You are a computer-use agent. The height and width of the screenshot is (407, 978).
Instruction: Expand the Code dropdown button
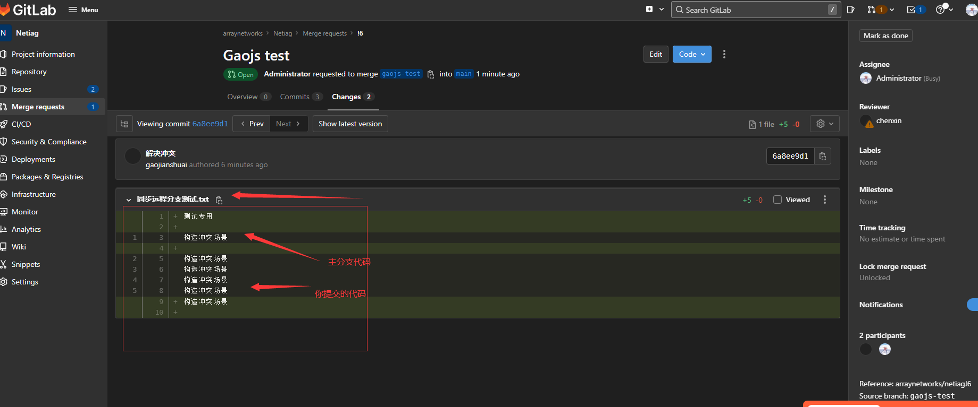692,54
